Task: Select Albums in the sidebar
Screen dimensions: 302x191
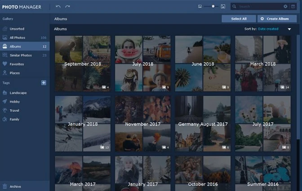Action: [25, 46]
